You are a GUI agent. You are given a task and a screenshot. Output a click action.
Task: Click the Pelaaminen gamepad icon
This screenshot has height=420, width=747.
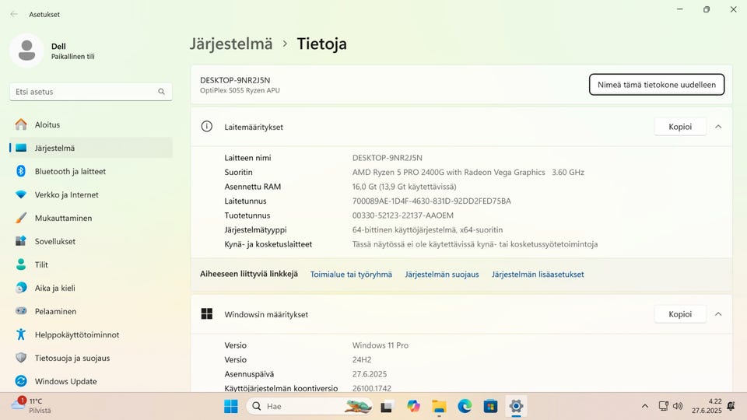pos(21,311)
